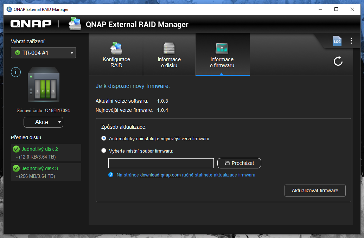The image size is (364, 238).
Task: Click the serial number Q18BI17094 text
Action: pyautogui.click(x=57, y=110)
